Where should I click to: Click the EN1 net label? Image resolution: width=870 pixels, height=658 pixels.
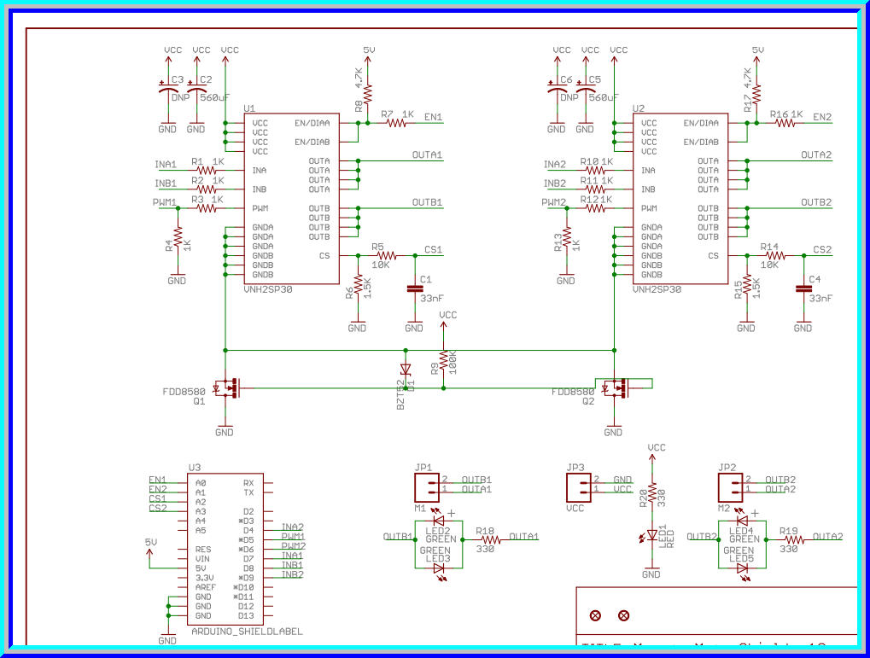click(x=433, y=116)
